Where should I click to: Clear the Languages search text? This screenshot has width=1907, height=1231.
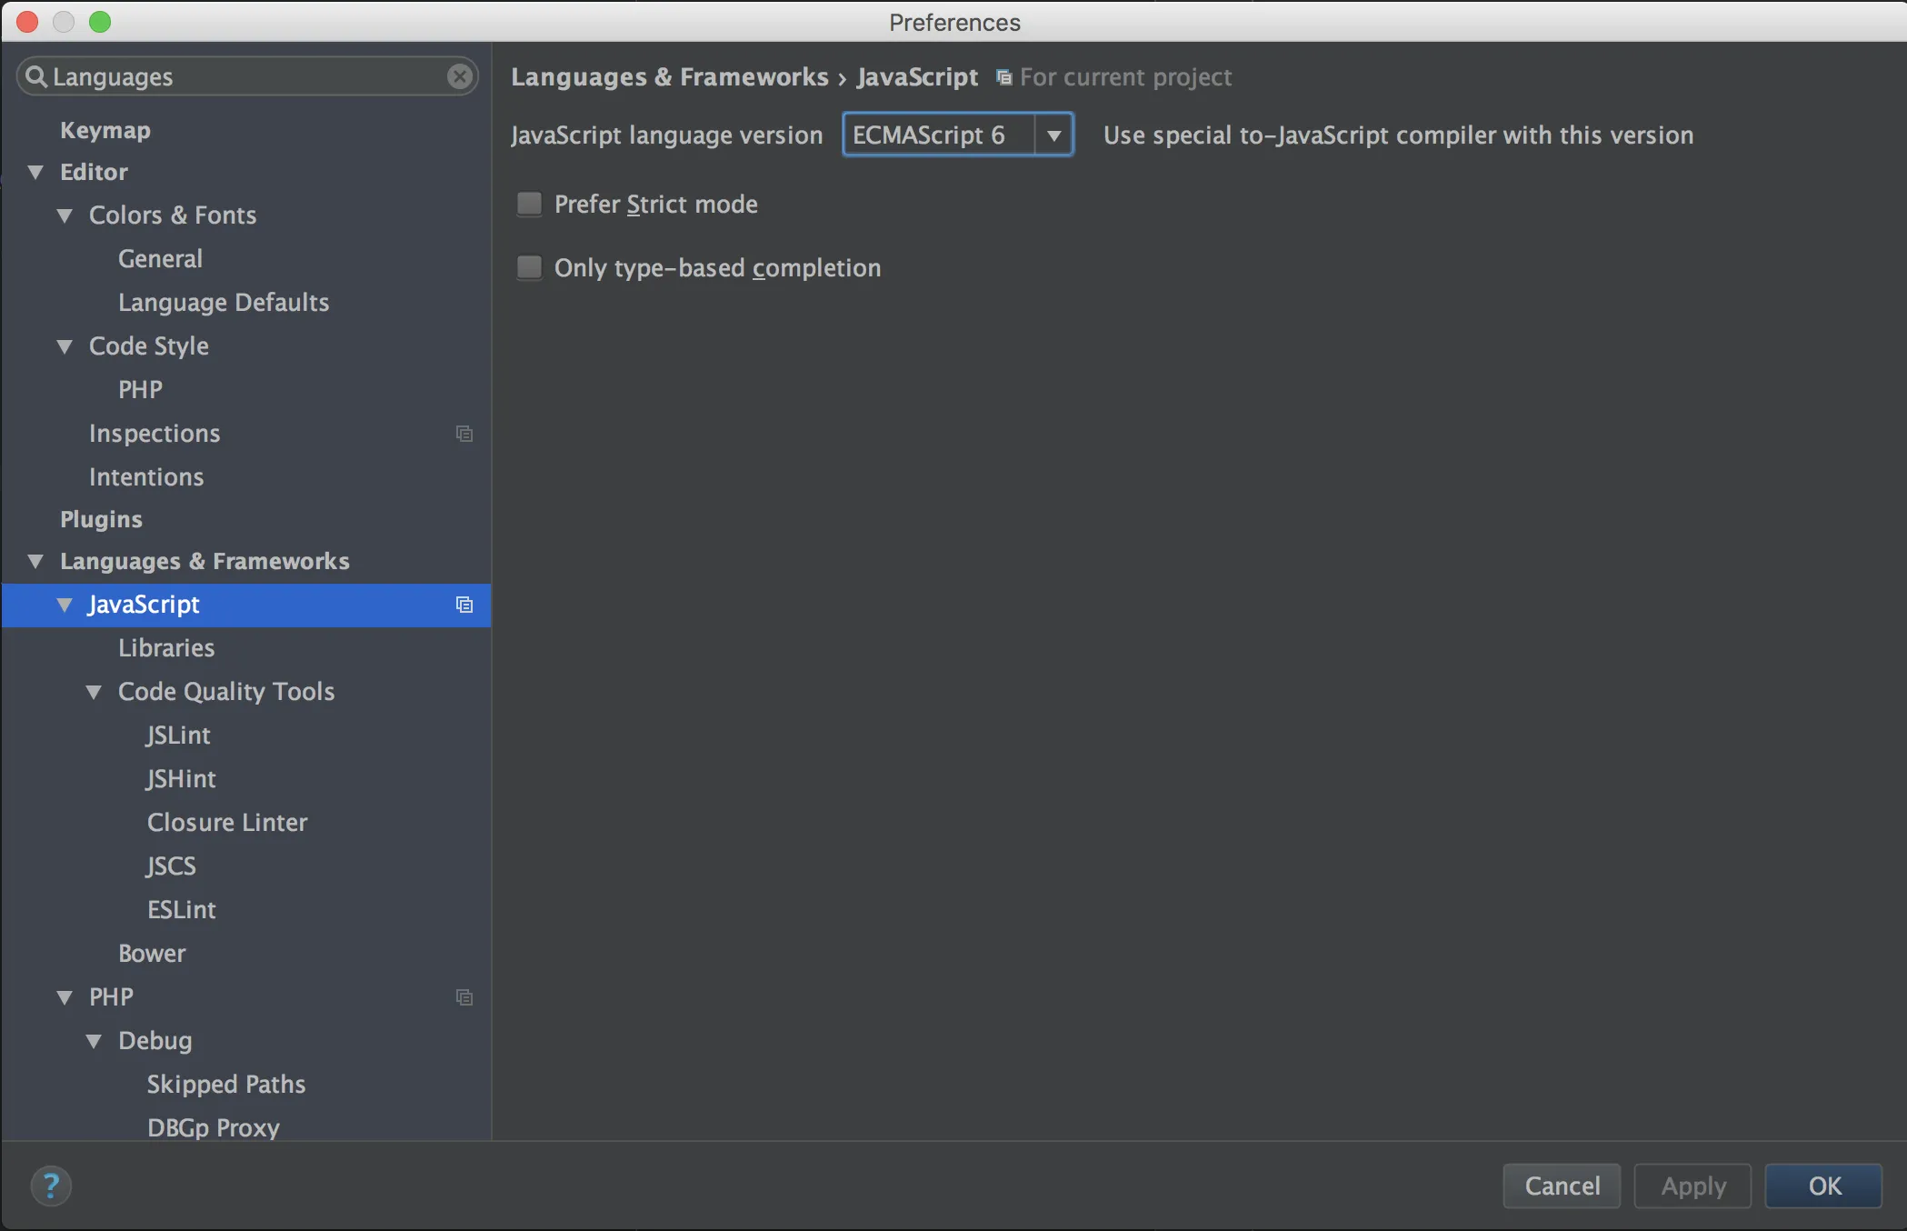tap(460, 76)
